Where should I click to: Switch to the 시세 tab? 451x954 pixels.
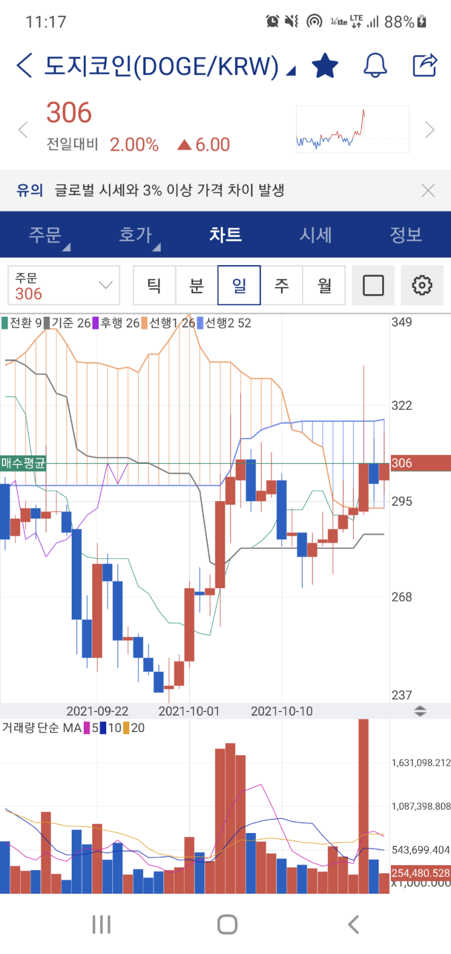click(316, 235)
